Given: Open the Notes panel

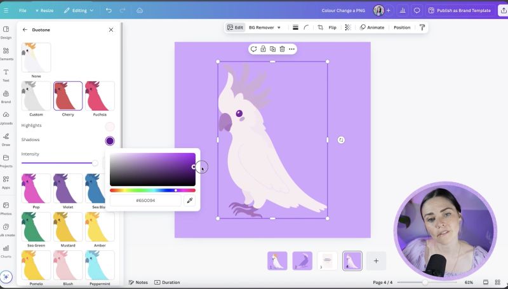Looking at the screenshot, I should click(138, 283).
